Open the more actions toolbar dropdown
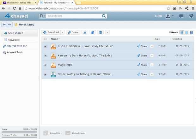The height and width of the screenshot is (139, 196). (x=107, y=32)
